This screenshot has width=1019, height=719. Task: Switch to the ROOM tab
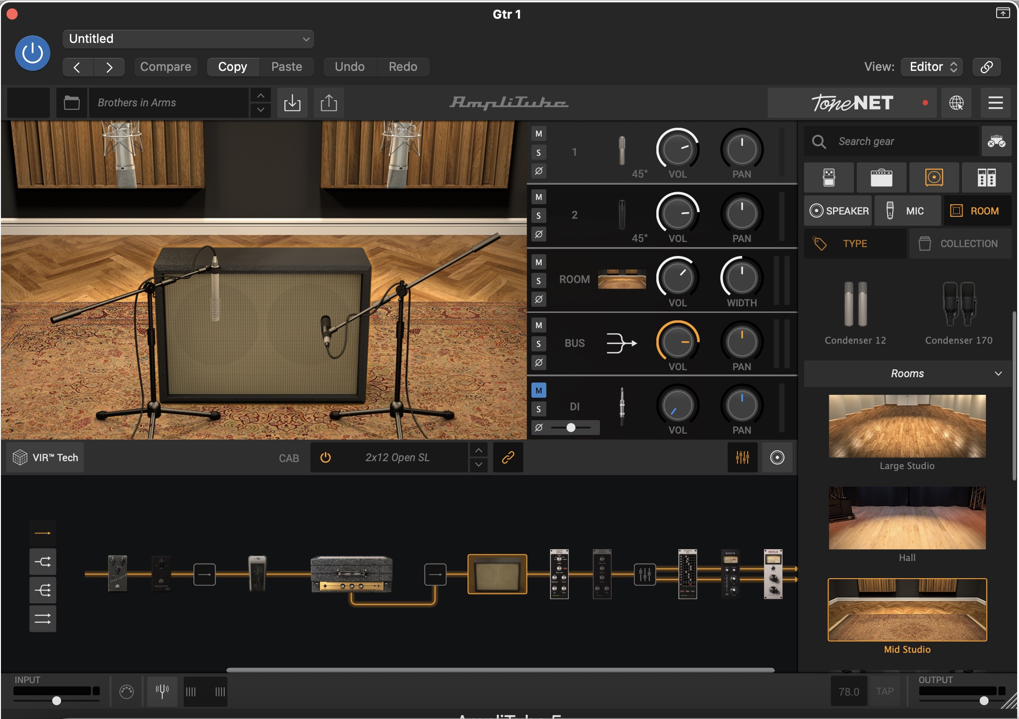click(x=978, y=211)
